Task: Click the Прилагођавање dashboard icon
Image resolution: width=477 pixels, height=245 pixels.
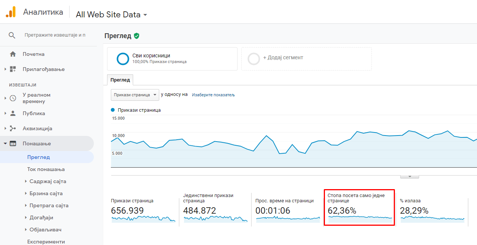Action: [x=13, y=69]
